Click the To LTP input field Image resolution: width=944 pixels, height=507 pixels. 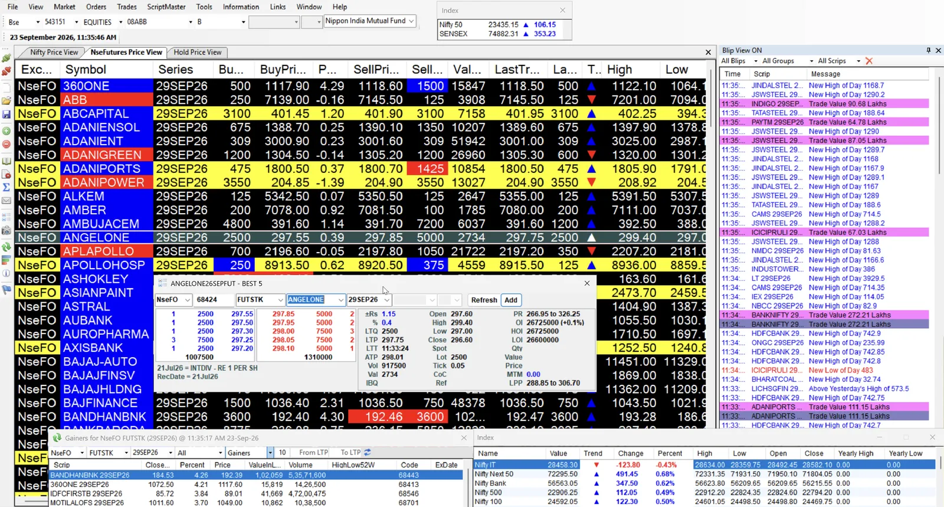(350, 453)
